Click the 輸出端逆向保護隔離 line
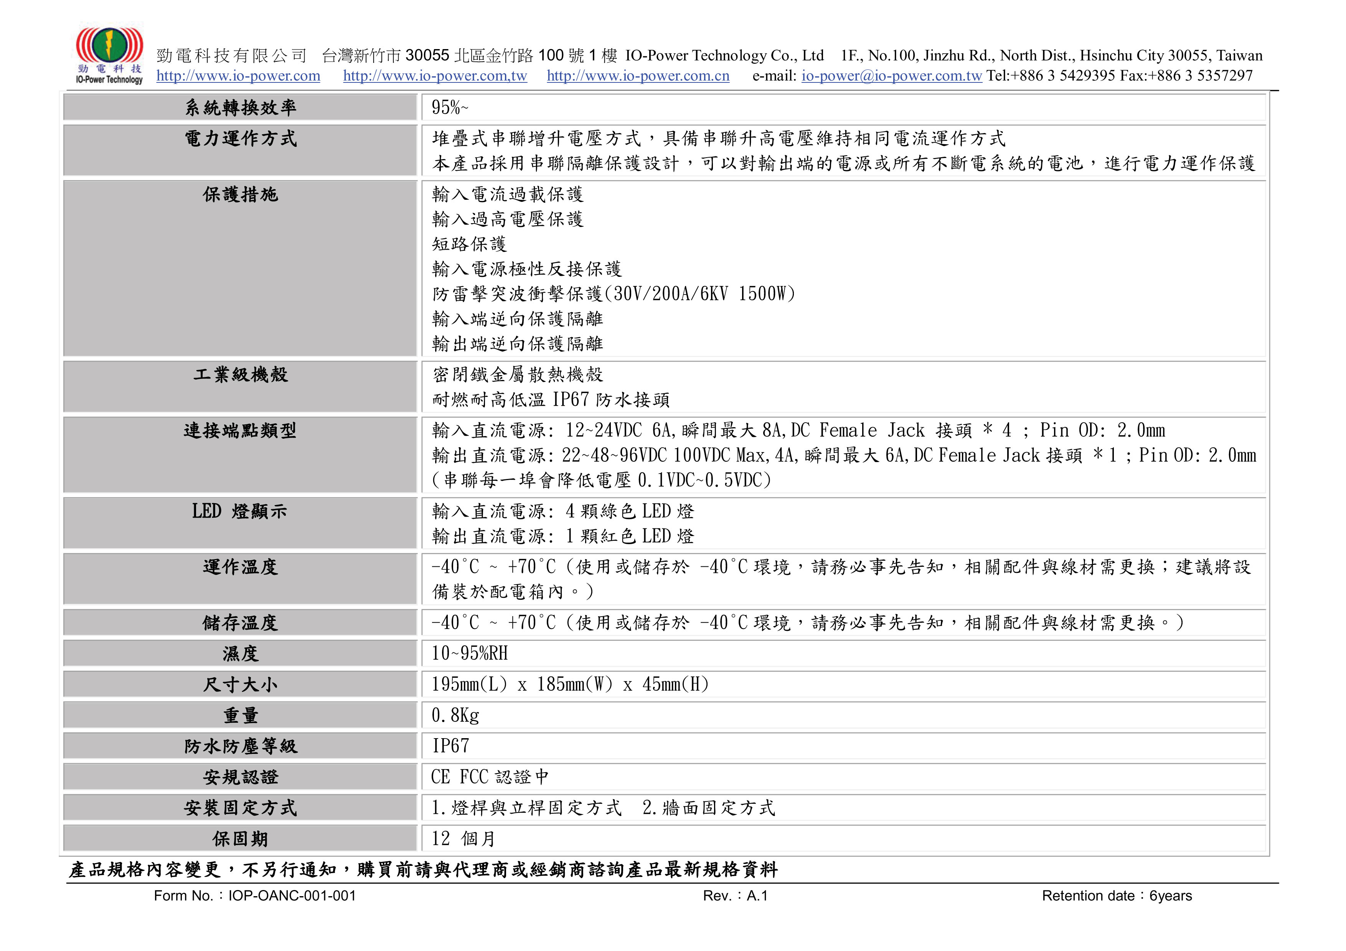Image resolution: width=1346 pixels, height=951 pixels. (x=518, y=343)
